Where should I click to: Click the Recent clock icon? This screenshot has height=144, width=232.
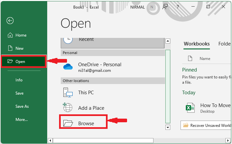click(x=68, y=39)
